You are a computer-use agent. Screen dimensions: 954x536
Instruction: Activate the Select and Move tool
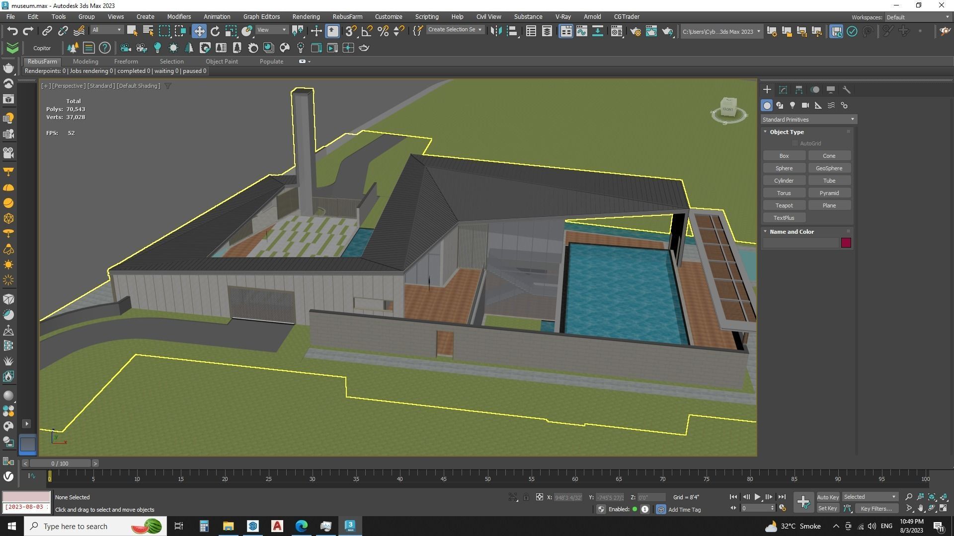click(199, 31)
